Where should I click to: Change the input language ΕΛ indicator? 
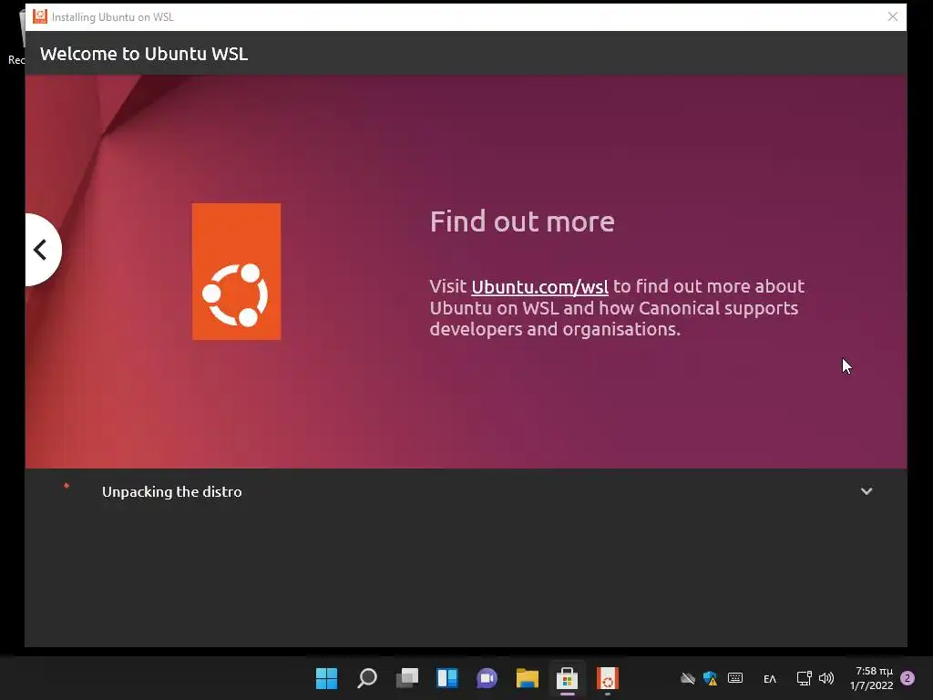(x=769, y=678)
